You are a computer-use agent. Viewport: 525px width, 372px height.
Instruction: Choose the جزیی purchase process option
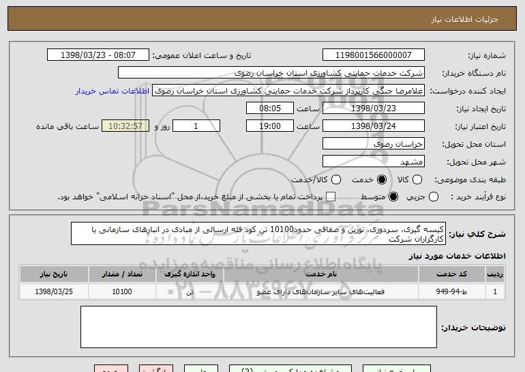pos(433,197)
